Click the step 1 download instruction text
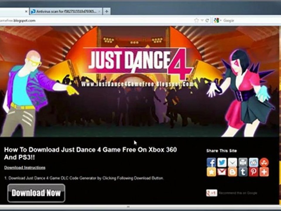Screen dimensions: 281x211 click(x=84, y=178)
